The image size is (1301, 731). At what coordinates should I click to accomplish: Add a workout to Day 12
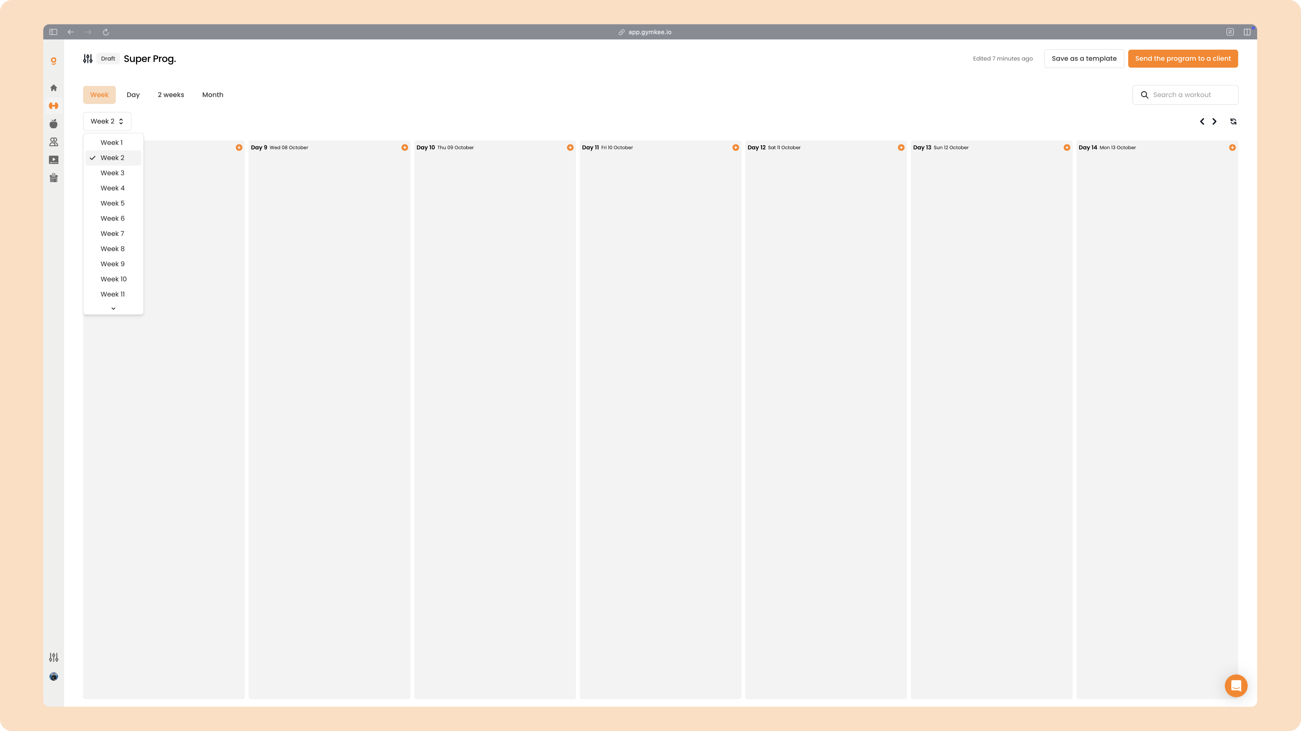pyautogui.click(x=901, y=148)
